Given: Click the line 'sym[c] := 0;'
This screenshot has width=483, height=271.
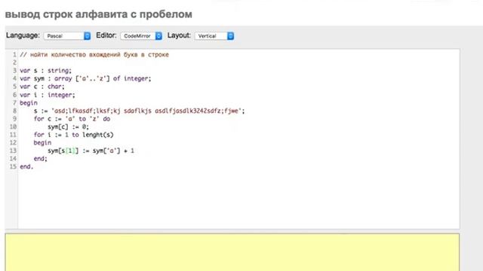Looking at the screenshot, I should click(68, 127).
